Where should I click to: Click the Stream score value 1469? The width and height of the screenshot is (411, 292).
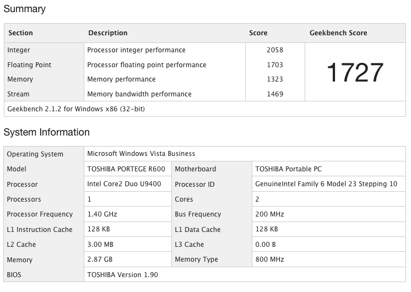275,94
